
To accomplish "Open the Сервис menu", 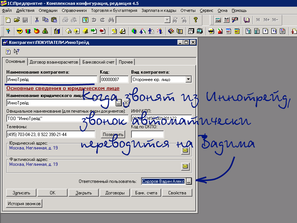I will 206,10.
